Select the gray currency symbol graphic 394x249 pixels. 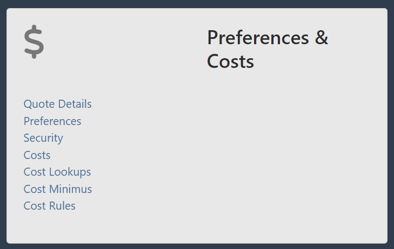click(x=34, y=41)
